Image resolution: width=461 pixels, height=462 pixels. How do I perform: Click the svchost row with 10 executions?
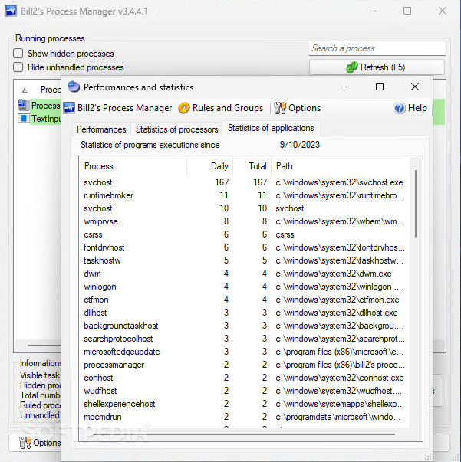(x=244, y=208)
